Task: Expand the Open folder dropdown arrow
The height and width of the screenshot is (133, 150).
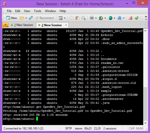Action: coord(26,18)
